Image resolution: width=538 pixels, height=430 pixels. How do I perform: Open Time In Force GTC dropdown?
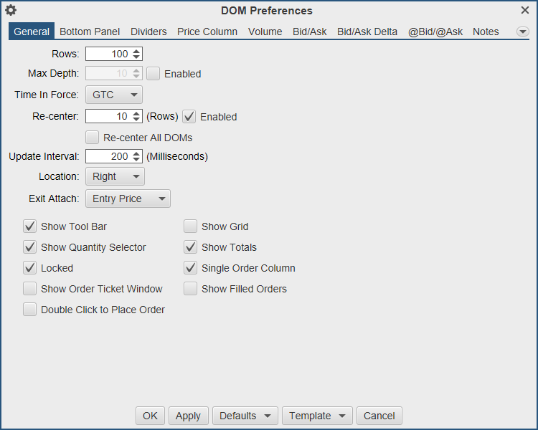click(113, 95)
